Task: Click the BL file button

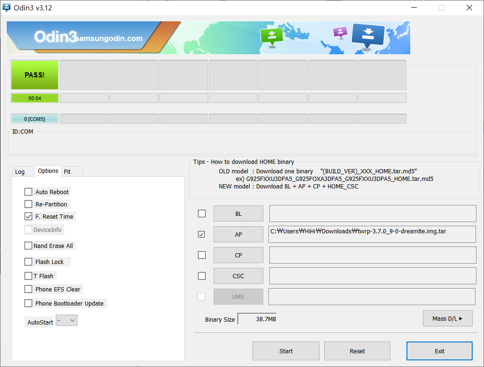Action: pos(238,213)
